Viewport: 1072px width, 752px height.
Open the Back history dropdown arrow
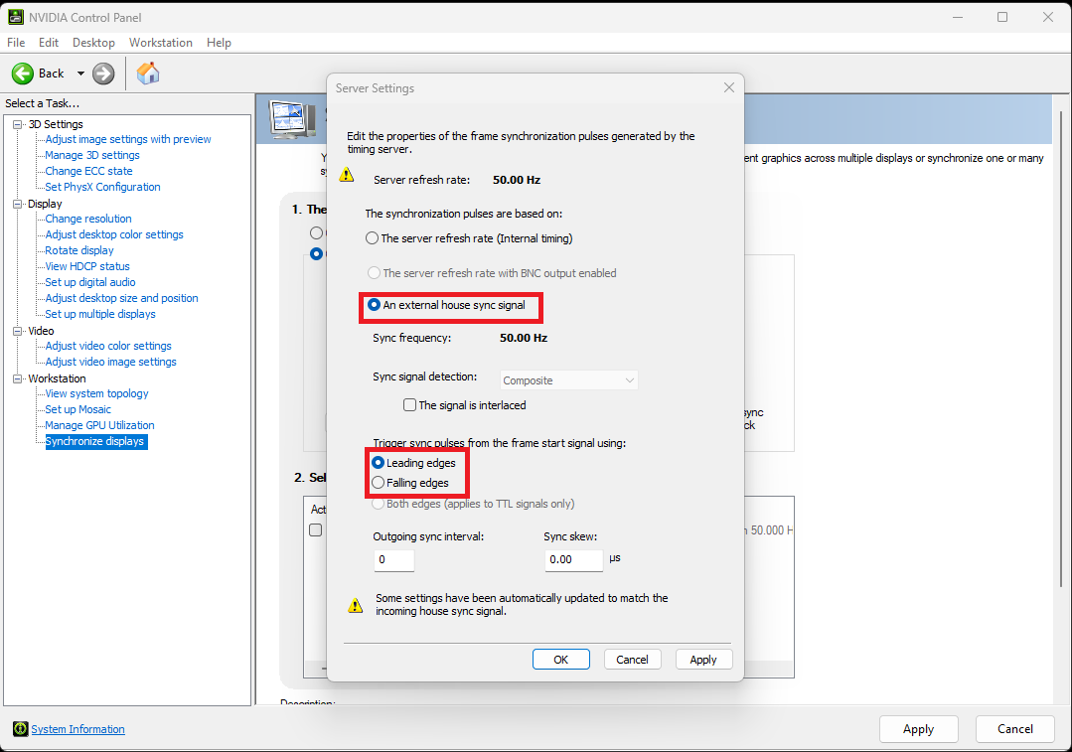[x=80, y=74]
